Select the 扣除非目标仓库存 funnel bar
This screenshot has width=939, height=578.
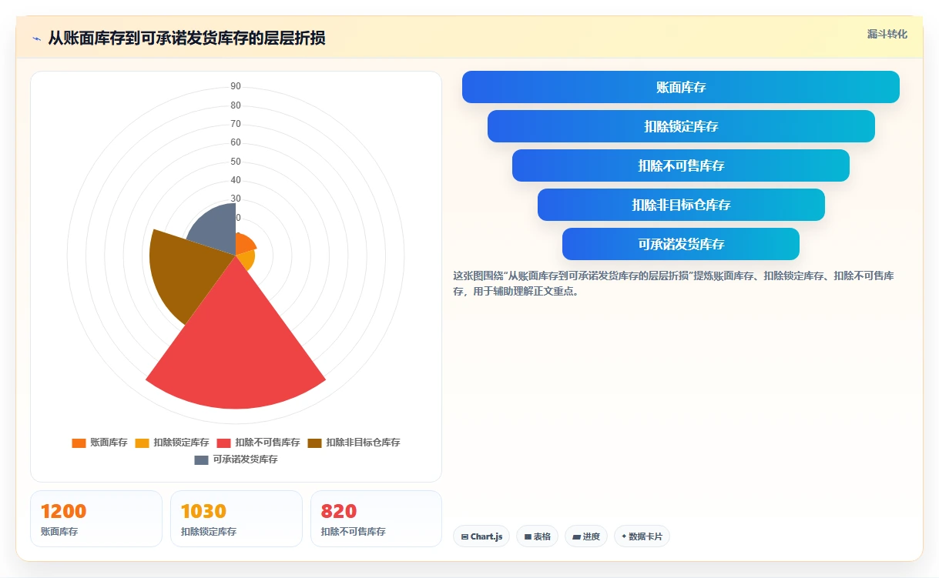tap(681, 205)
